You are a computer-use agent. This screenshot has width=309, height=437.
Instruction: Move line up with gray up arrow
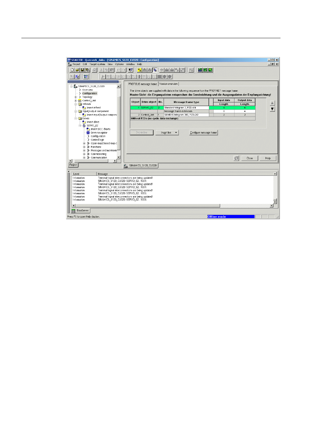[x=272, y=103]
